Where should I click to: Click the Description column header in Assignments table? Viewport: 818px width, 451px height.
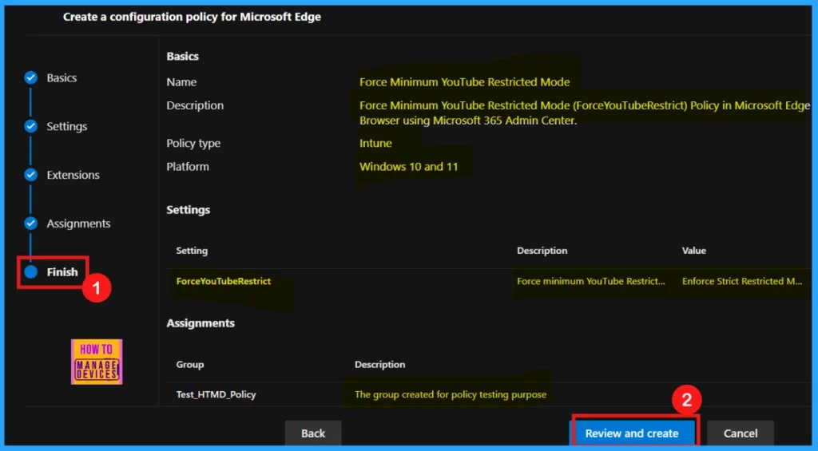pyautogui.click(x=379, y=365)
